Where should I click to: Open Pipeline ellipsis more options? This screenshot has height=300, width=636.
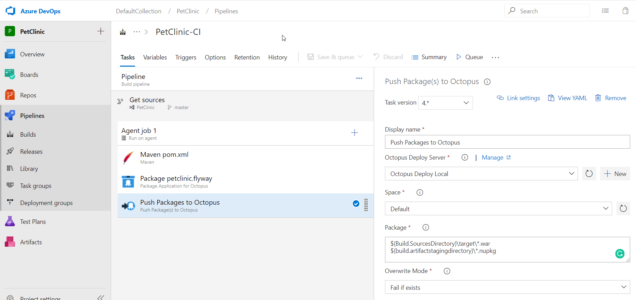pyautogui.click(x=359, y=78)
